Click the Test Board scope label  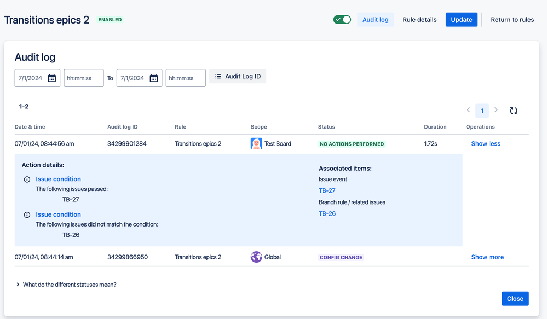pos(278,144)
